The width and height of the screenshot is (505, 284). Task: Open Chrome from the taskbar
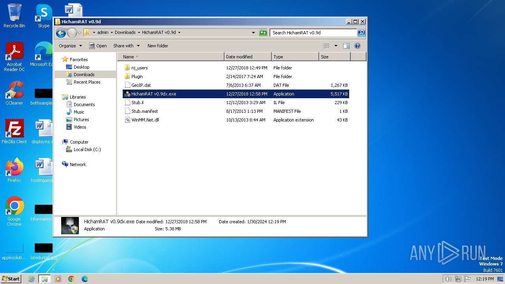[71, 279]
